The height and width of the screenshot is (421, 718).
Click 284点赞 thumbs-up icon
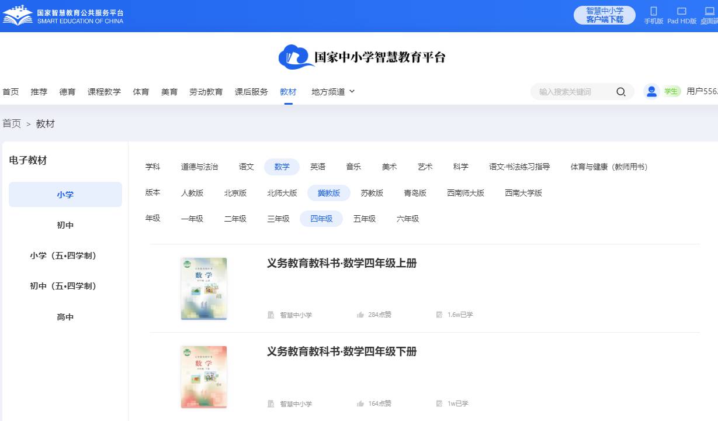click(x=360, y=315)
